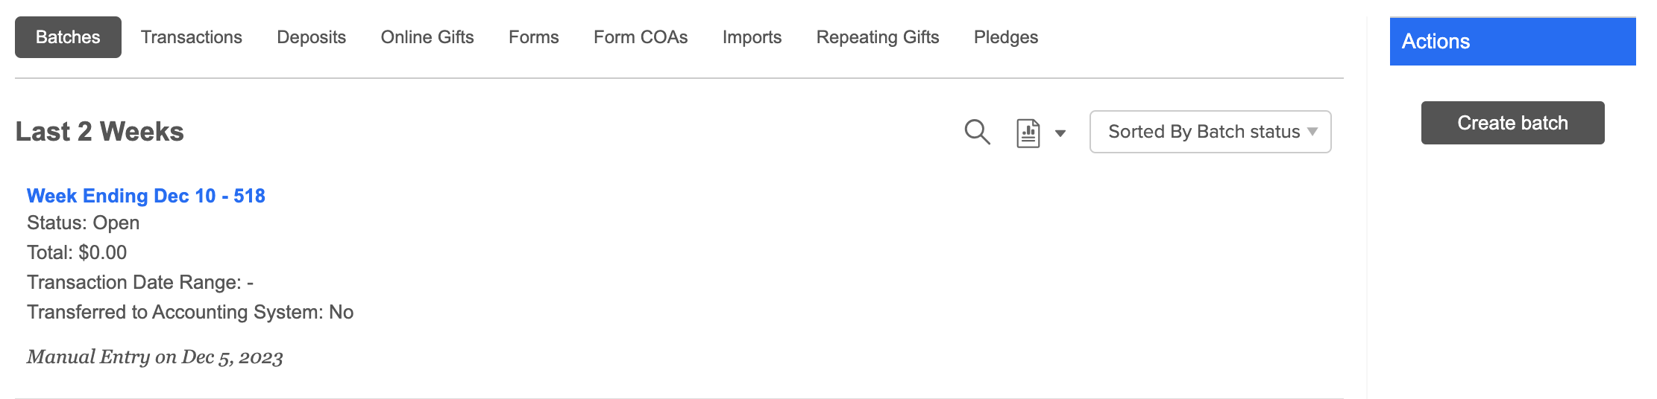The width and height of the screenshot is (1657, 399).
Task: Click the Last 2 Weeks heading
Action: [x=100, y=132]
